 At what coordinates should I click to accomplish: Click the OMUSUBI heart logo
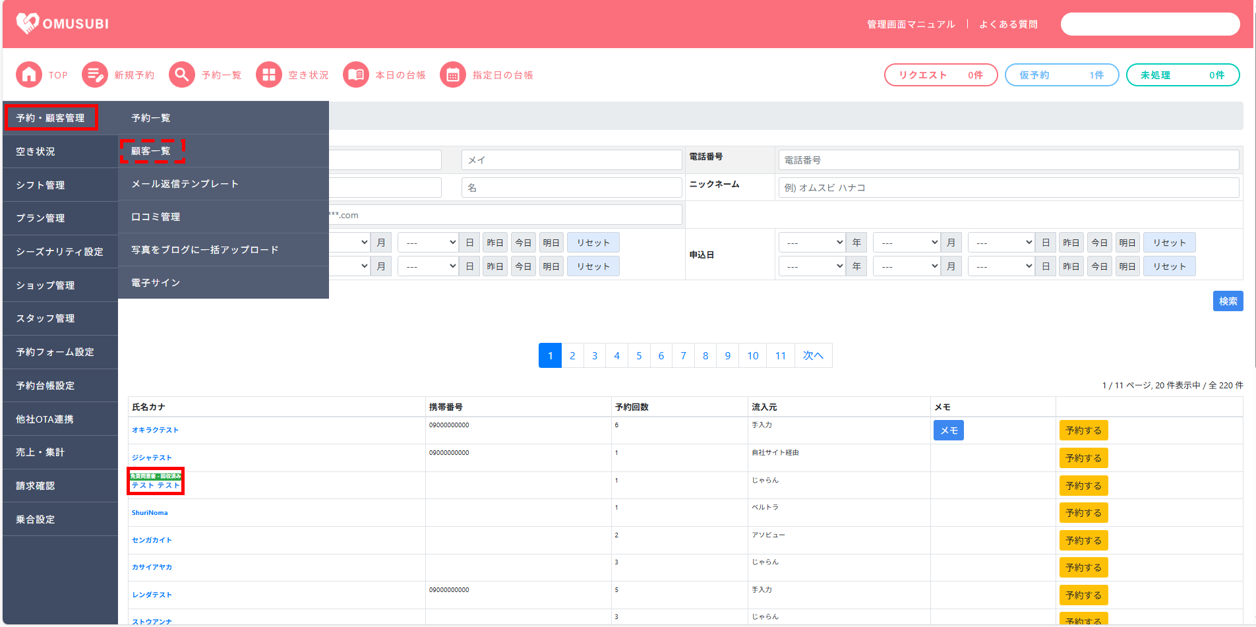pyautogui.click(x=28, y=24)
